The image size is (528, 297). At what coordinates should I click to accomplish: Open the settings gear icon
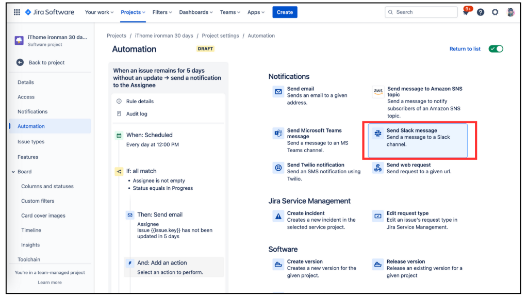[x=495, y=12]
